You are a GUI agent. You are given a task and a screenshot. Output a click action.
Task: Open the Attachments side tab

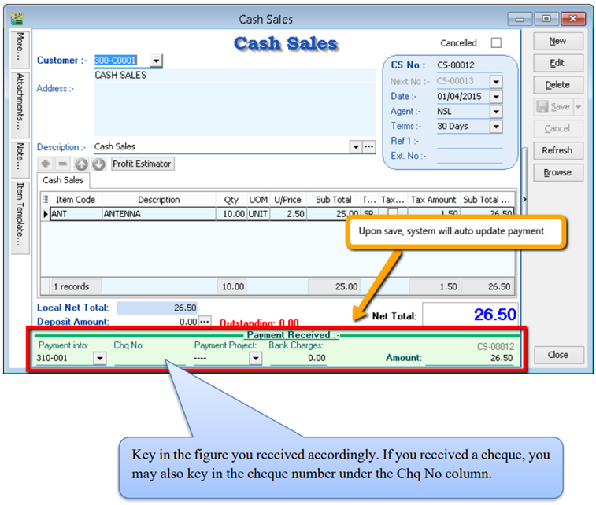[x=20, y=101]
